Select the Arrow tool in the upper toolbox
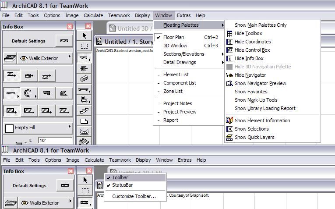Image resolution: width=335 pixels, height=209 pixels. [84, 35]
